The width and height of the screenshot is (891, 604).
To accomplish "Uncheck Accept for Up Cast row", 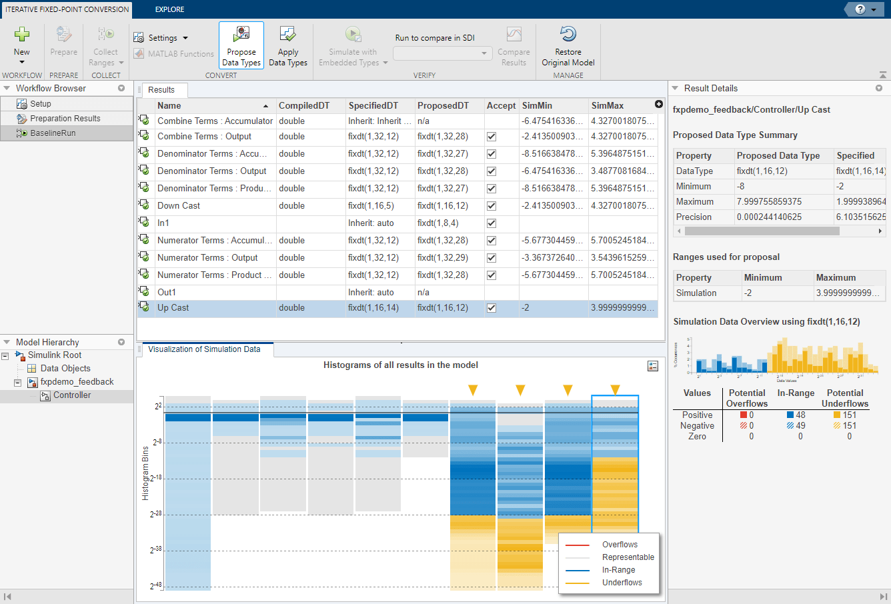I will pyautogui.click(x=492, y=308).
